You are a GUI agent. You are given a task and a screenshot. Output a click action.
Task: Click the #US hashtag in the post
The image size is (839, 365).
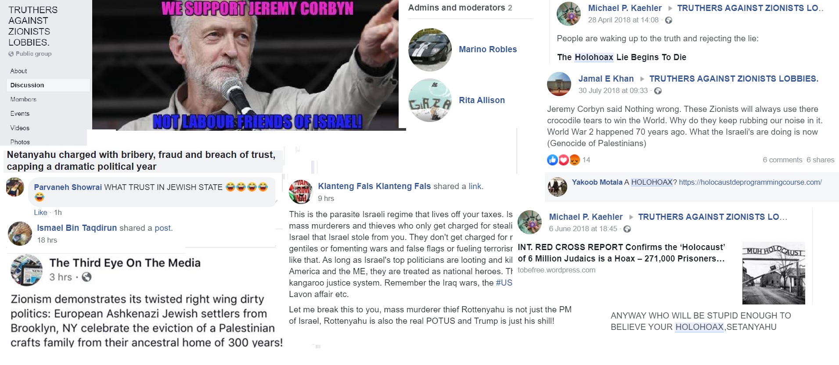pos(504,283)
